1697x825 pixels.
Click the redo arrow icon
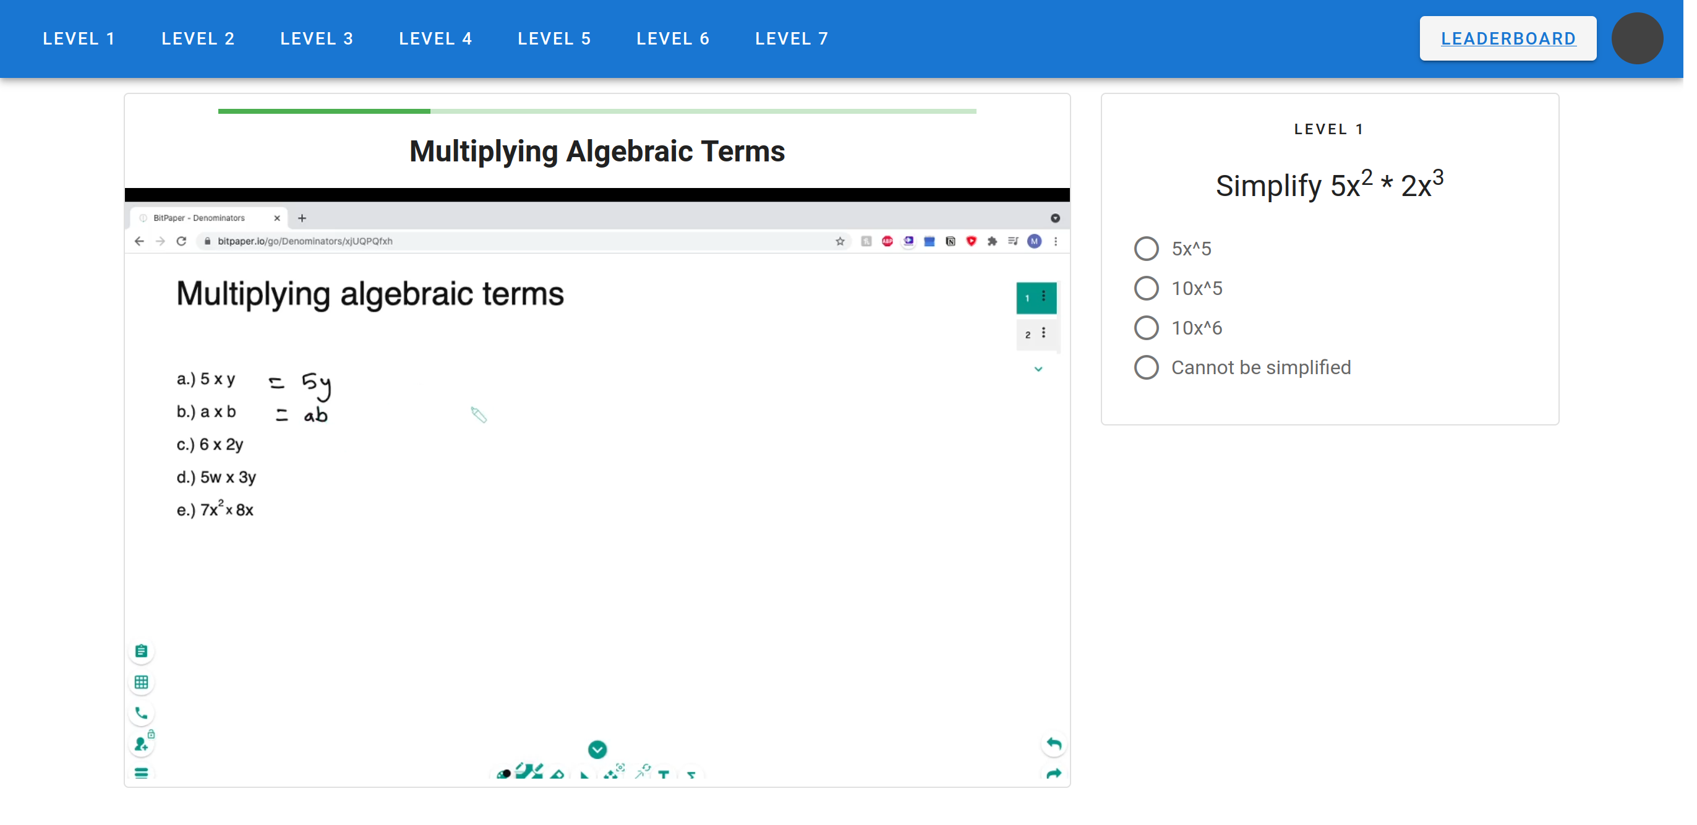click(1053, 774)
